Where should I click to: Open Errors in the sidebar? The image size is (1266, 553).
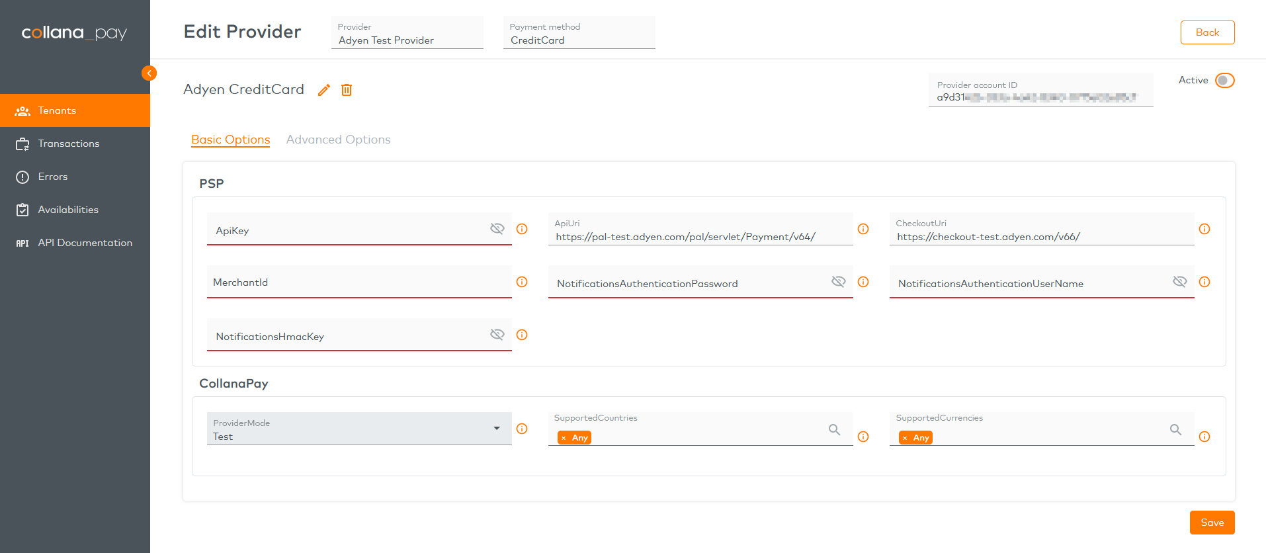(x=75, y=177)
